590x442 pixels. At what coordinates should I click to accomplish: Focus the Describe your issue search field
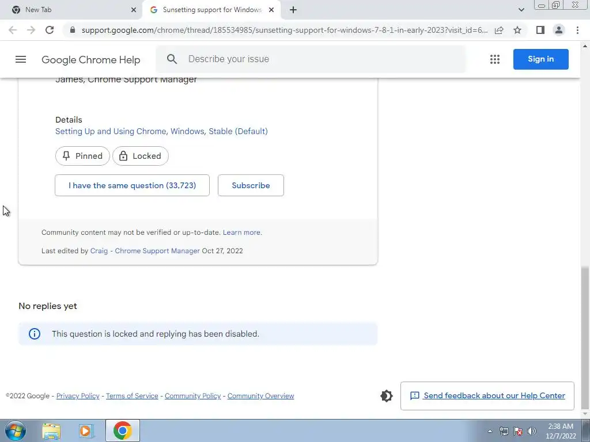pos(311,59)
